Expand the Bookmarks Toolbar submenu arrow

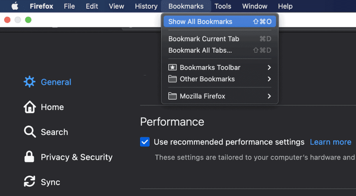(269, 67)
